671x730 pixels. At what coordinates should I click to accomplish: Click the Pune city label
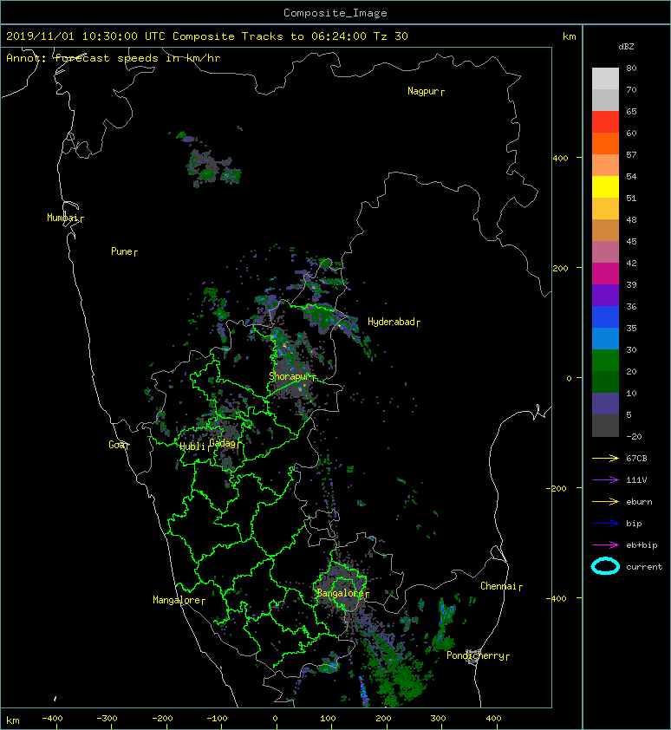121,251
